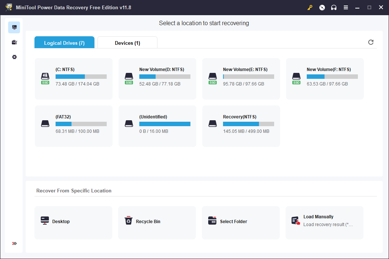Viewport: 389px width, 259px height.
Task: Open the recovery results sidebar icon
Action: tap(14, 42)
